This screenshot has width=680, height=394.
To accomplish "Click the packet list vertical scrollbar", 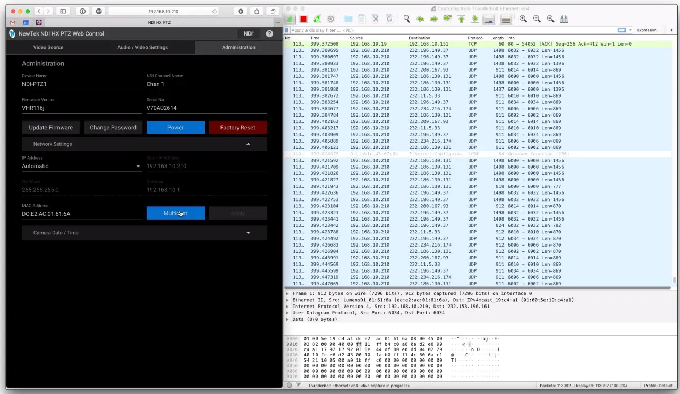I will coord(675,159).
